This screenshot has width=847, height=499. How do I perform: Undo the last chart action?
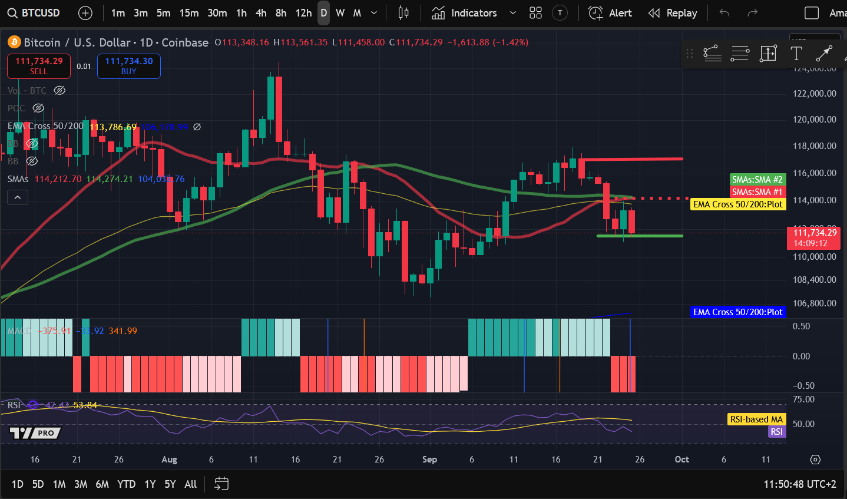tap(724, 13)
